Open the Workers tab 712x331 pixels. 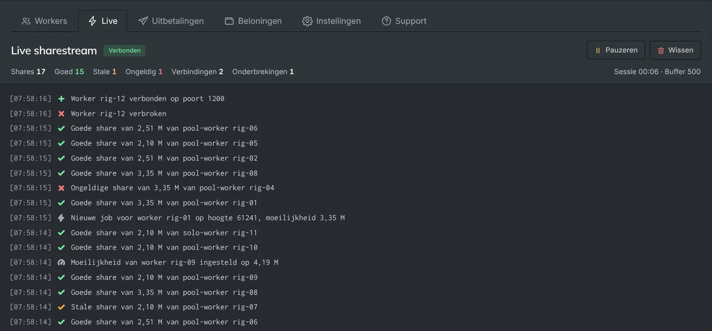44,21
